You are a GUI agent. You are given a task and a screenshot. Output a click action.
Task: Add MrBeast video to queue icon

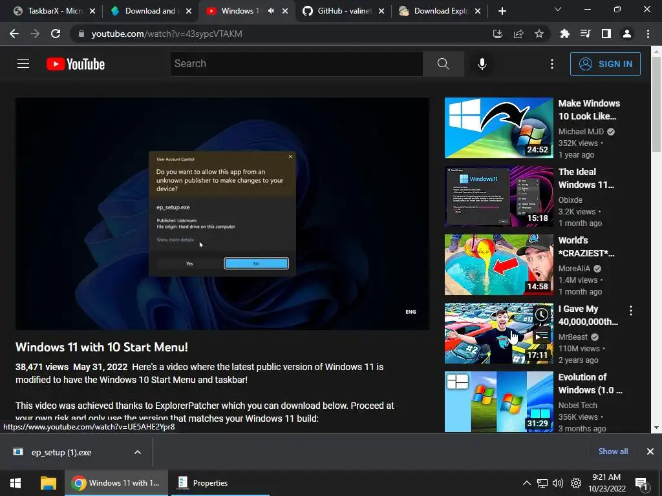[x=542, y=335]
